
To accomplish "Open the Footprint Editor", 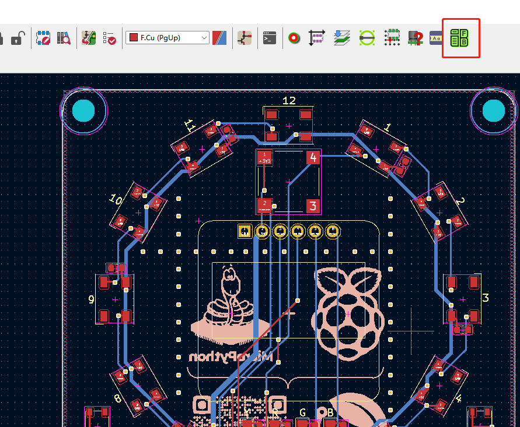I will [x=43, y=38].
